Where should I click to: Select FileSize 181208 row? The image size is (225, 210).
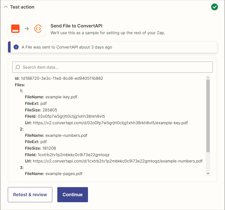(x=40, y=148)
